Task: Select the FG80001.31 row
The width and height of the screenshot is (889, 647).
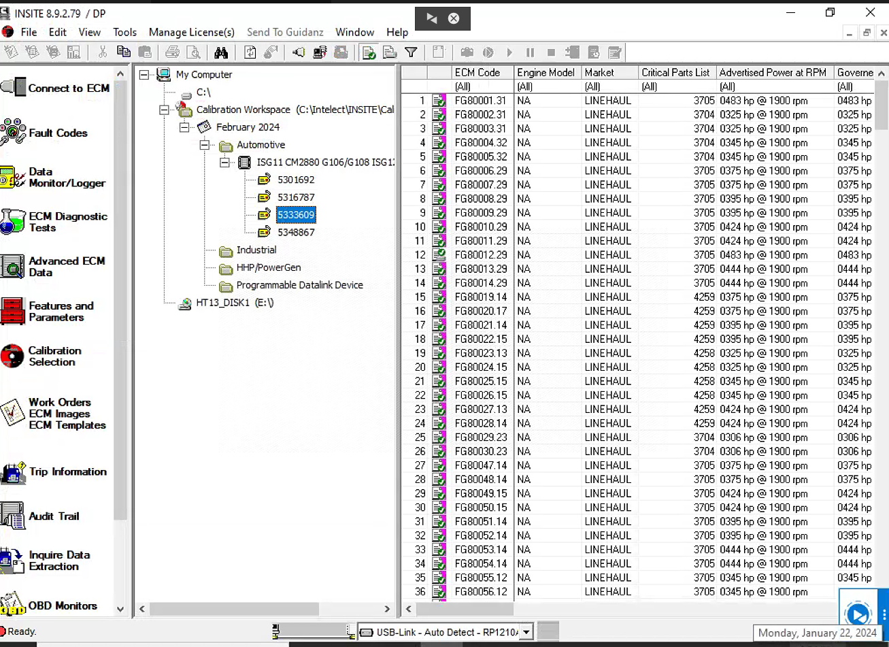Action: tap(637, 101)
